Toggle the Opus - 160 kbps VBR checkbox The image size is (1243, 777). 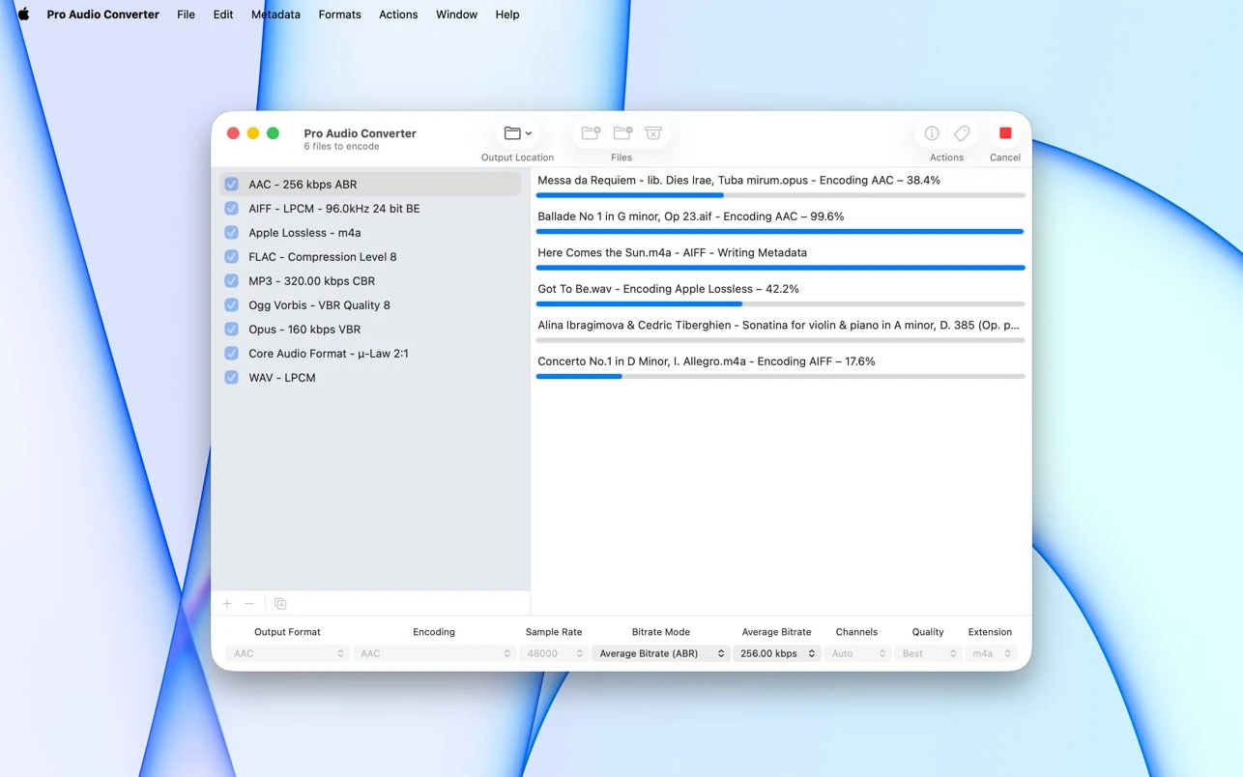(232, 330)
